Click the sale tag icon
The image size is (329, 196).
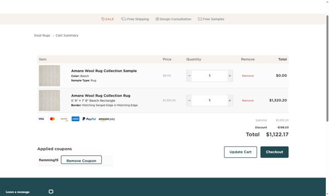[x=103, y=19]
